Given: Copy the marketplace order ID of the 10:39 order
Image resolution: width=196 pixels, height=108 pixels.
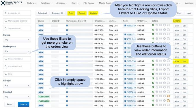Looking at the screenshot, I should [67, 25].
